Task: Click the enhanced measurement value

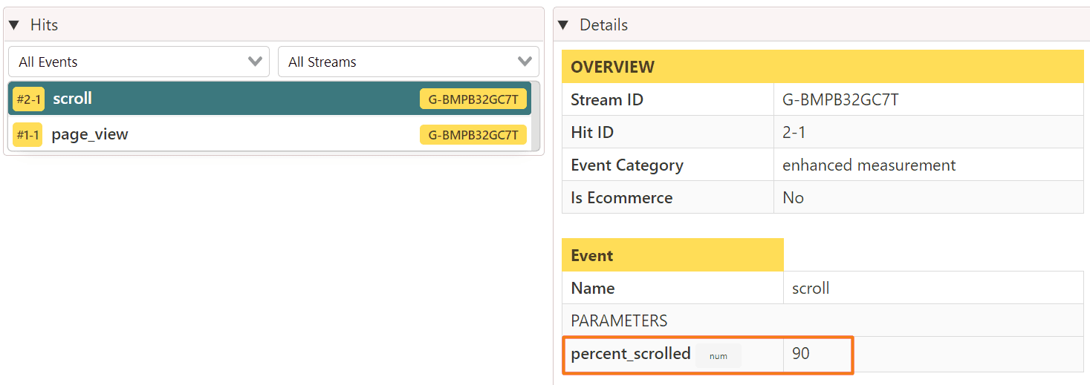Action: point(869,165)
